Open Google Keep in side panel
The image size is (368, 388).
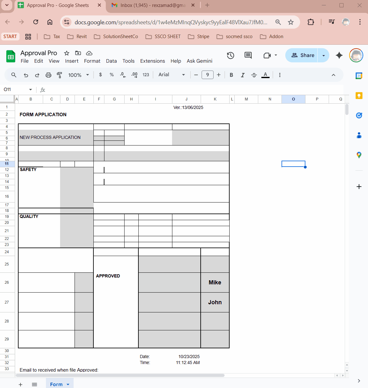point(359,96)
